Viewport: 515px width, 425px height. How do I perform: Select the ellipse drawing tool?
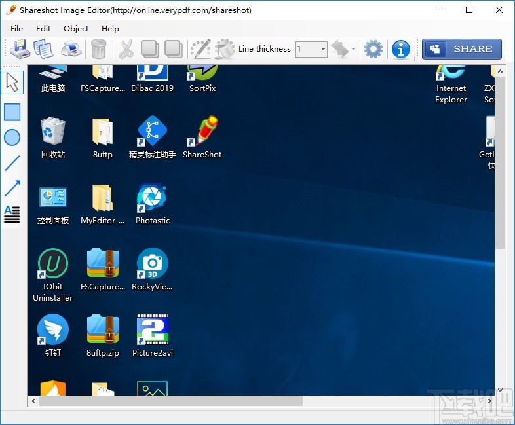coord(12,138)
